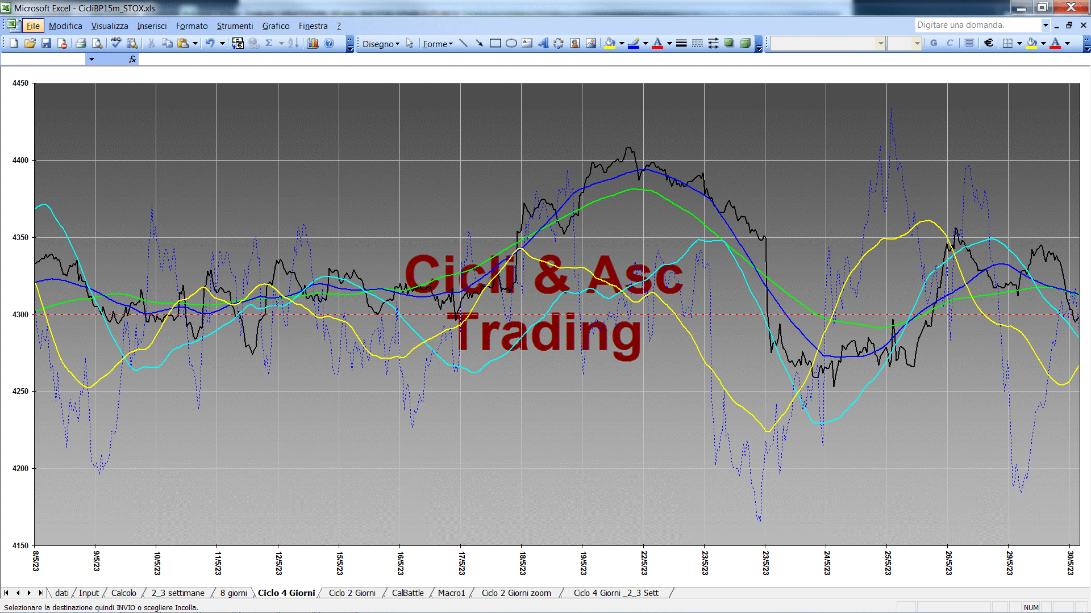Expand the help question box dropdown arrow
Viewport: 1091px width, 613px height.
[1046, 25]
